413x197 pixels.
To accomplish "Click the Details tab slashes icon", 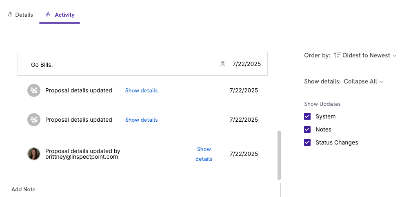I will [x=10, y=14].
